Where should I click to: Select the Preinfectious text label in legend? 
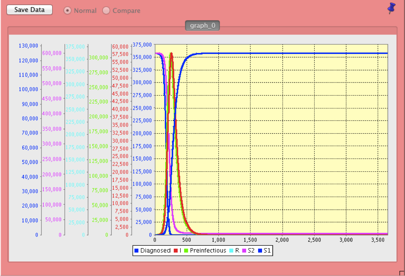pyautogui.click(x=208, y=251)
